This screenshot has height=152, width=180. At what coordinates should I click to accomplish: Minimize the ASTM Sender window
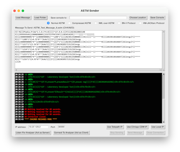(19, 11)
